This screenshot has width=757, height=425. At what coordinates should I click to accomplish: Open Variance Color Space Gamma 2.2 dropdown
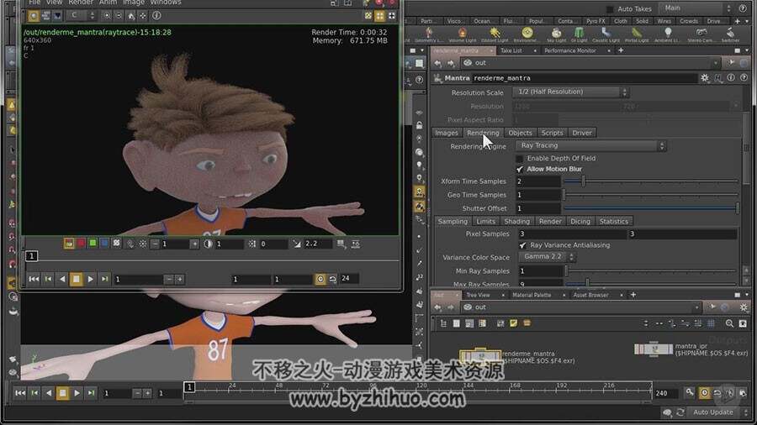point(547,257)
